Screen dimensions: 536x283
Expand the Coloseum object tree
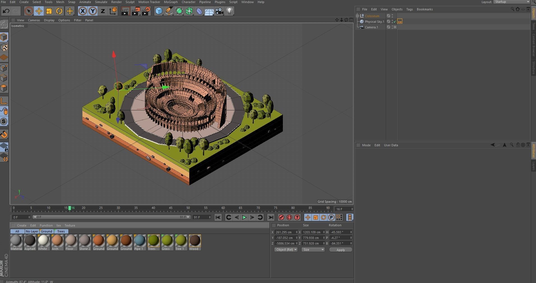[357, 16]
